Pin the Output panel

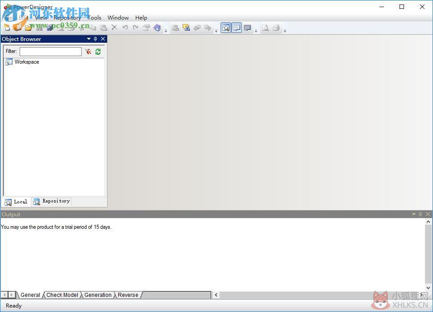421,214
